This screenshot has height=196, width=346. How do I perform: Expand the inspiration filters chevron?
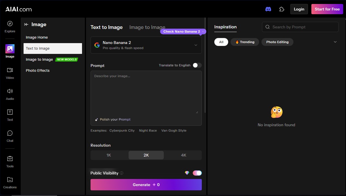pos(335,42)
